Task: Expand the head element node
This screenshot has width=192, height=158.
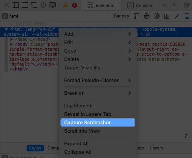Action: 12,39
